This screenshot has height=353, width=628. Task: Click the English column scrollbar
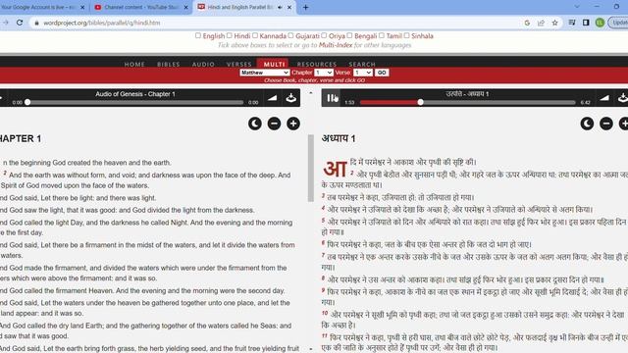(x=311, y=168)
